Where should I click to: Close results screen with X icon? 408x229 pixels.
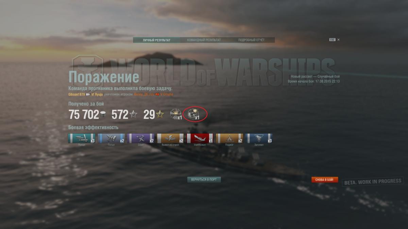coord(338,40)
